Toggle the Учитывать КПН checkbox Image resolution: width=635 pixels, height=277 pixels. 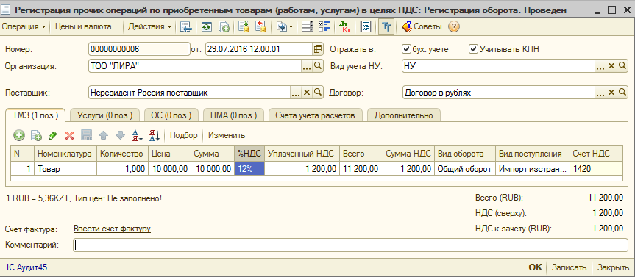click(473, 49)
